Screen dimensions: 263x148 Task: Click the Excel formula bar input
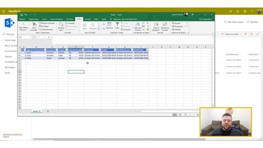coord(132,40)
